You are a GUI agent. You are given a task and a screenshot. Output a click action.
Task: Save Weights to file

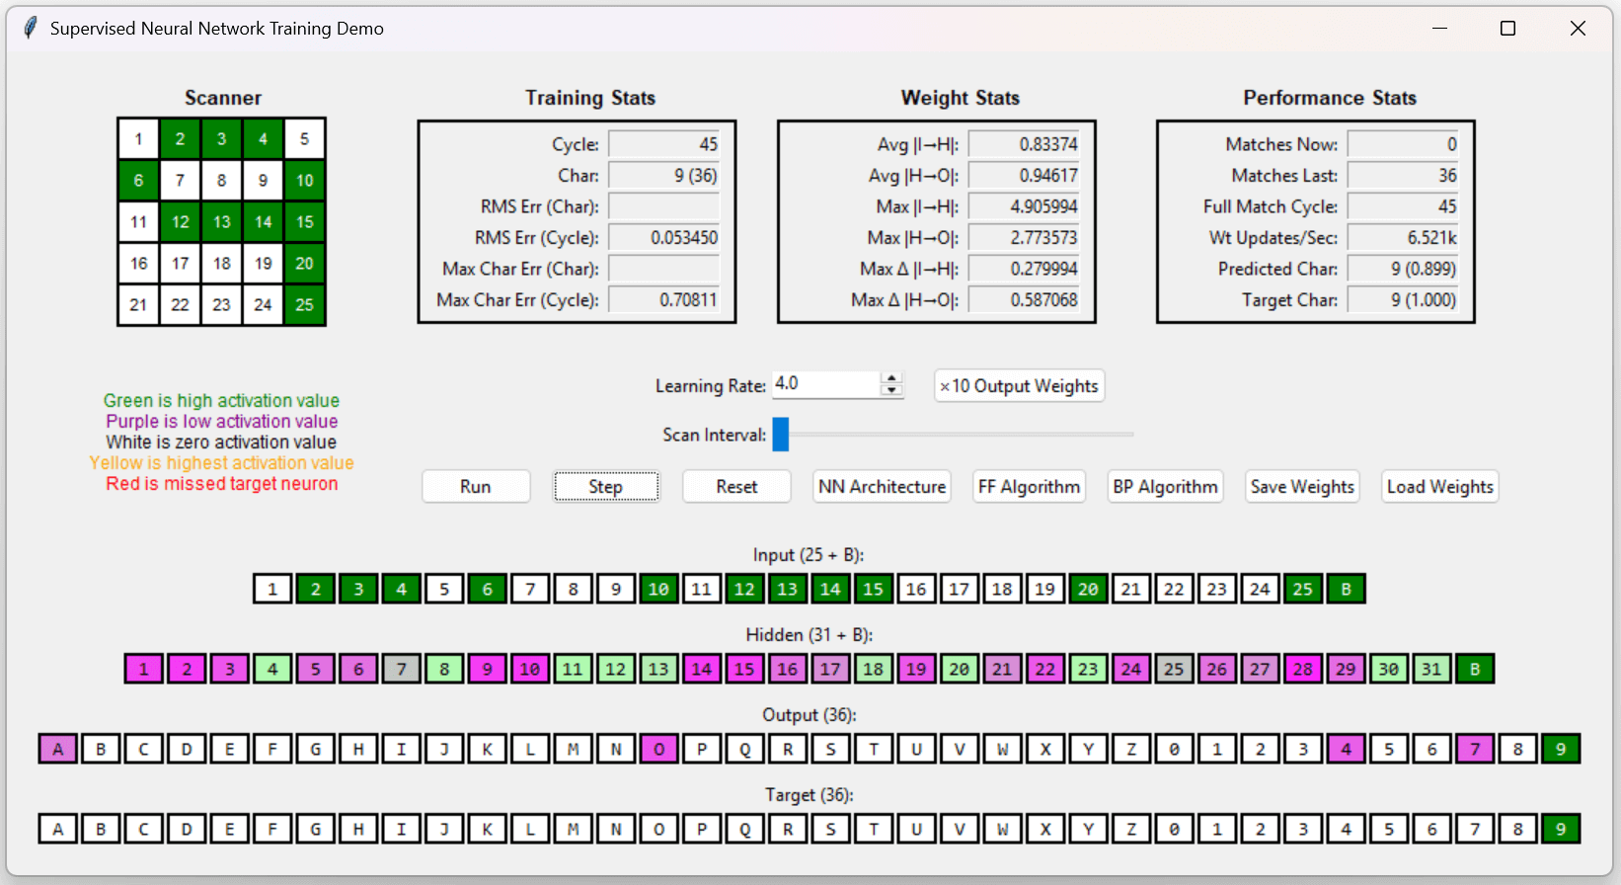click(x=1301, y=487)
